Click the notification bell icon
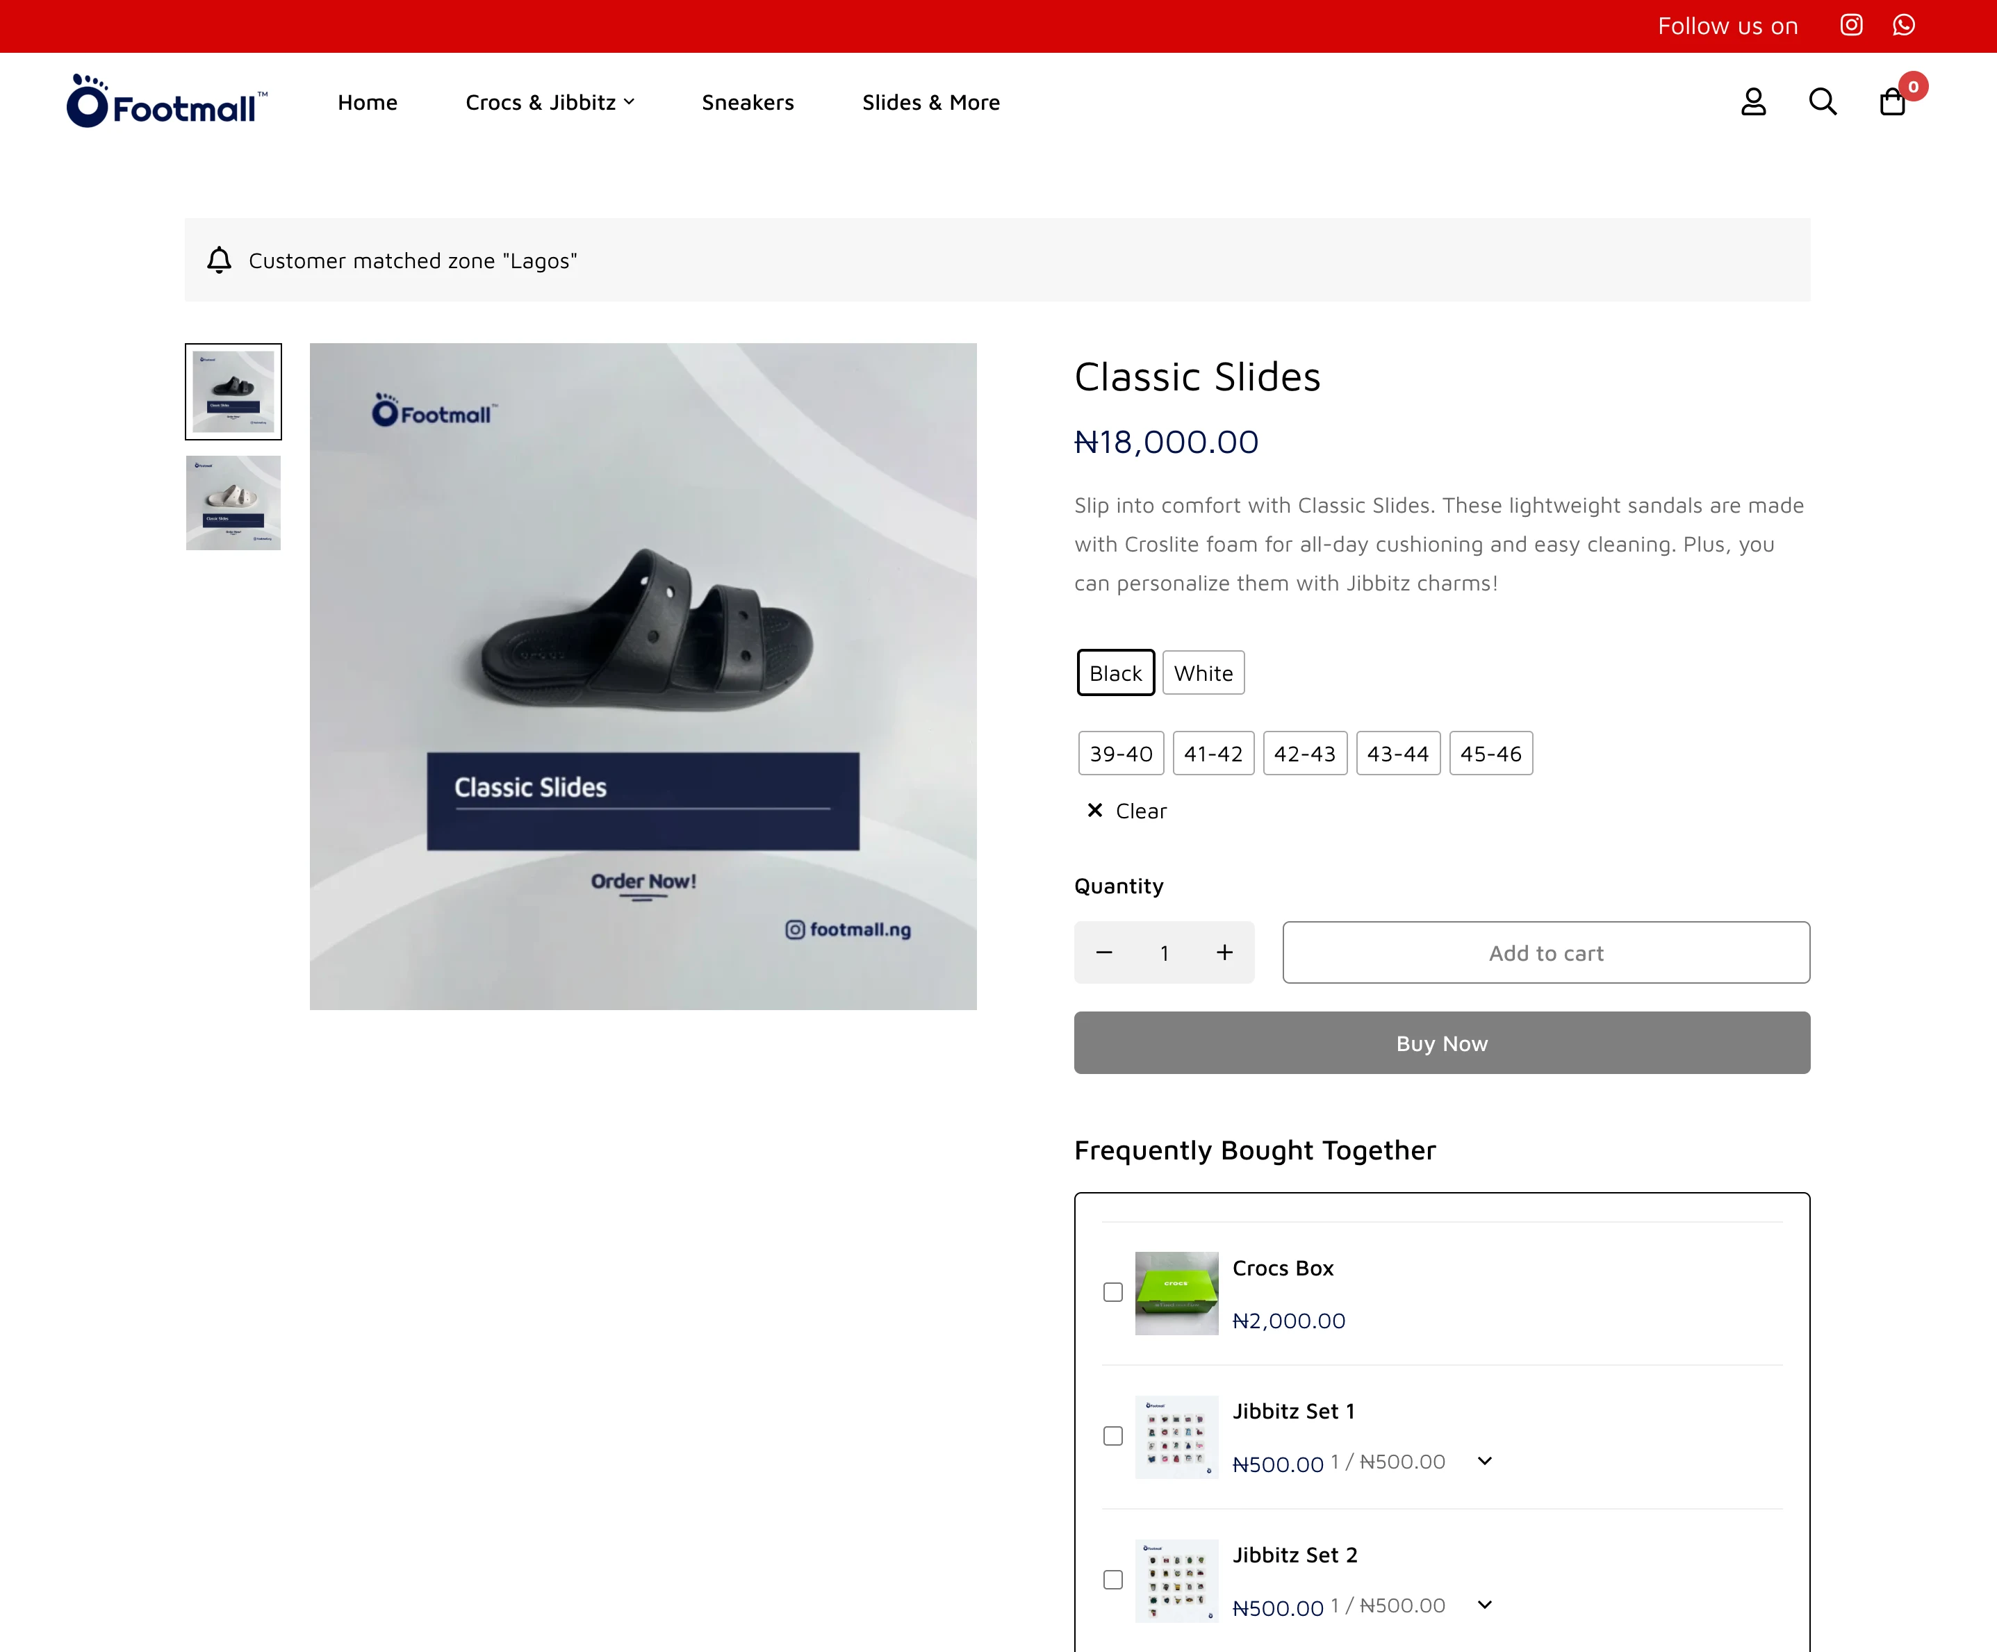This screenshot has height=1652, width=1997. [219, 261]
